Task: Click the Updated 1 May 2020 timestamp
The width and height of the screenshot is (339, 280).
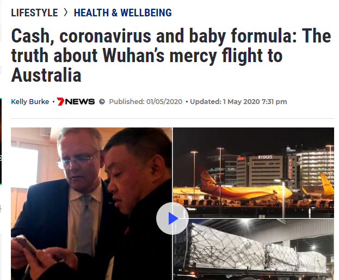Action: [238, 101]
